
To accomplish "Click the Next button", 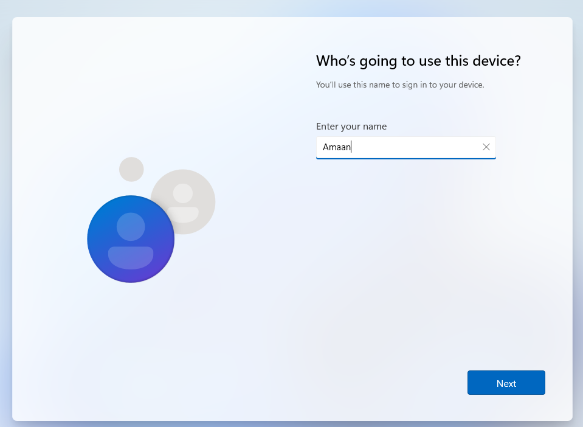I will point(506,383).
